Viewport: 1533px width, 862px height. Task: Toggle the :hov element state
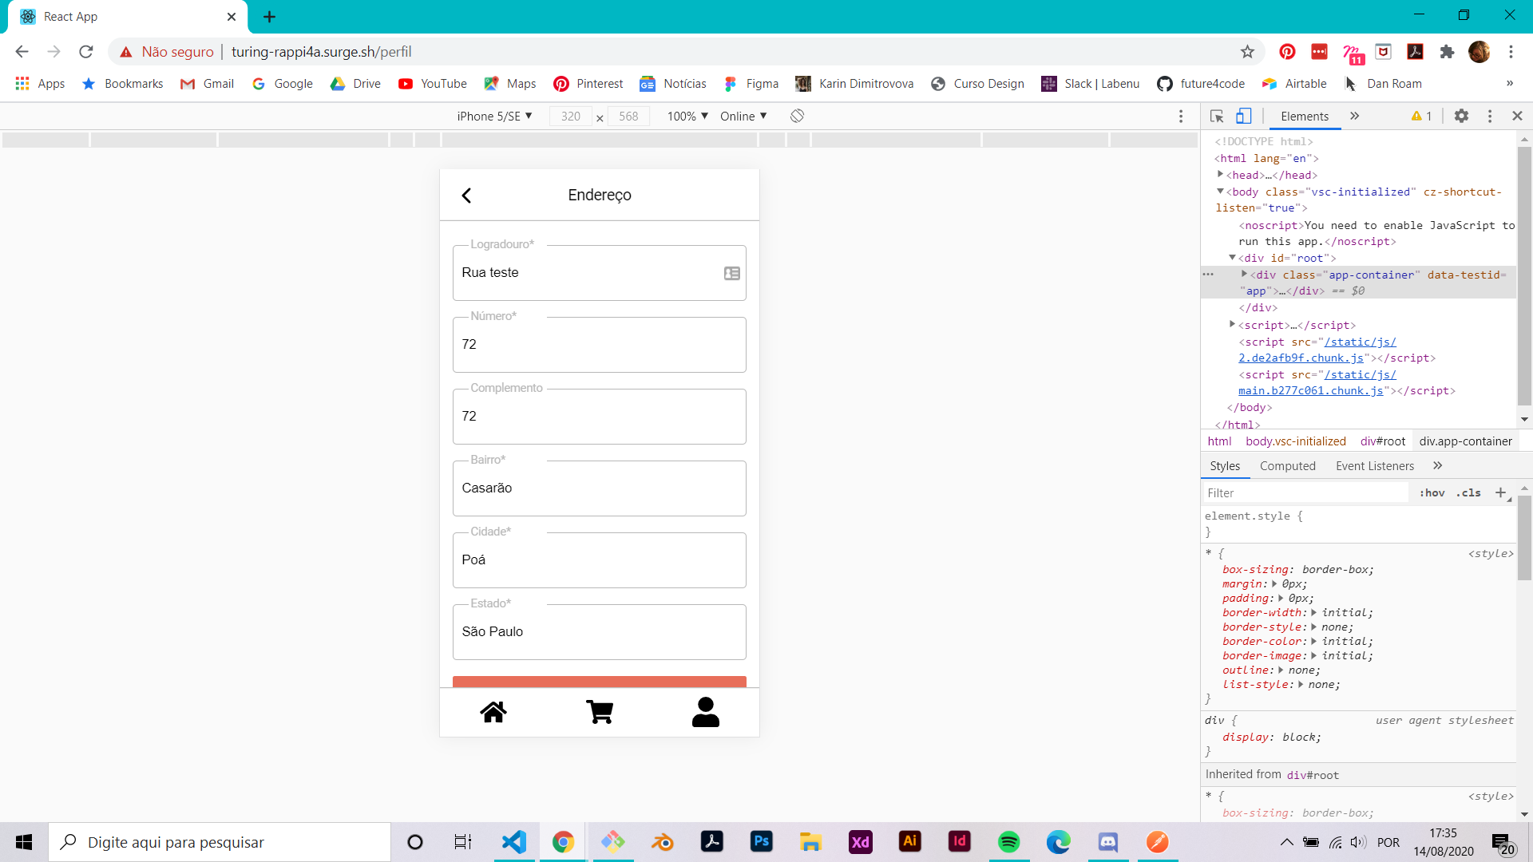point(1432,493)
